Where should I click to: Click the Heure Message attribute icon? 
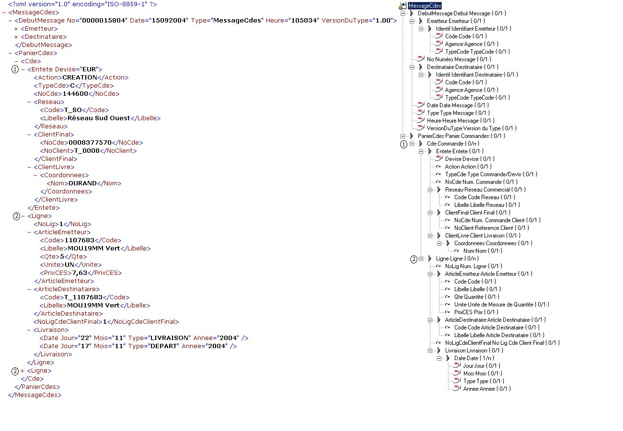420,120
